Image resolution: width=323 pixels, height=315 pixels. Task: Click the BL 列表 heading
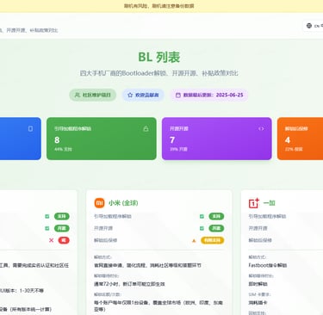click(x=159, y=57)
